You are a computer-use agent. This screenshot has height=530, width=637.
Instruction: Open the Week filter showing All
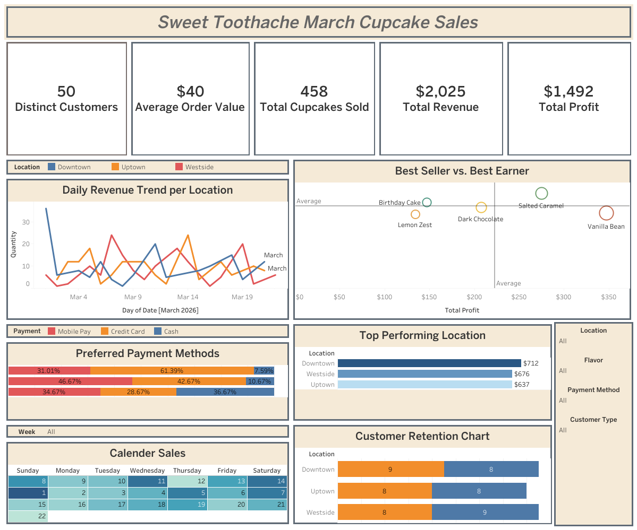167,432
